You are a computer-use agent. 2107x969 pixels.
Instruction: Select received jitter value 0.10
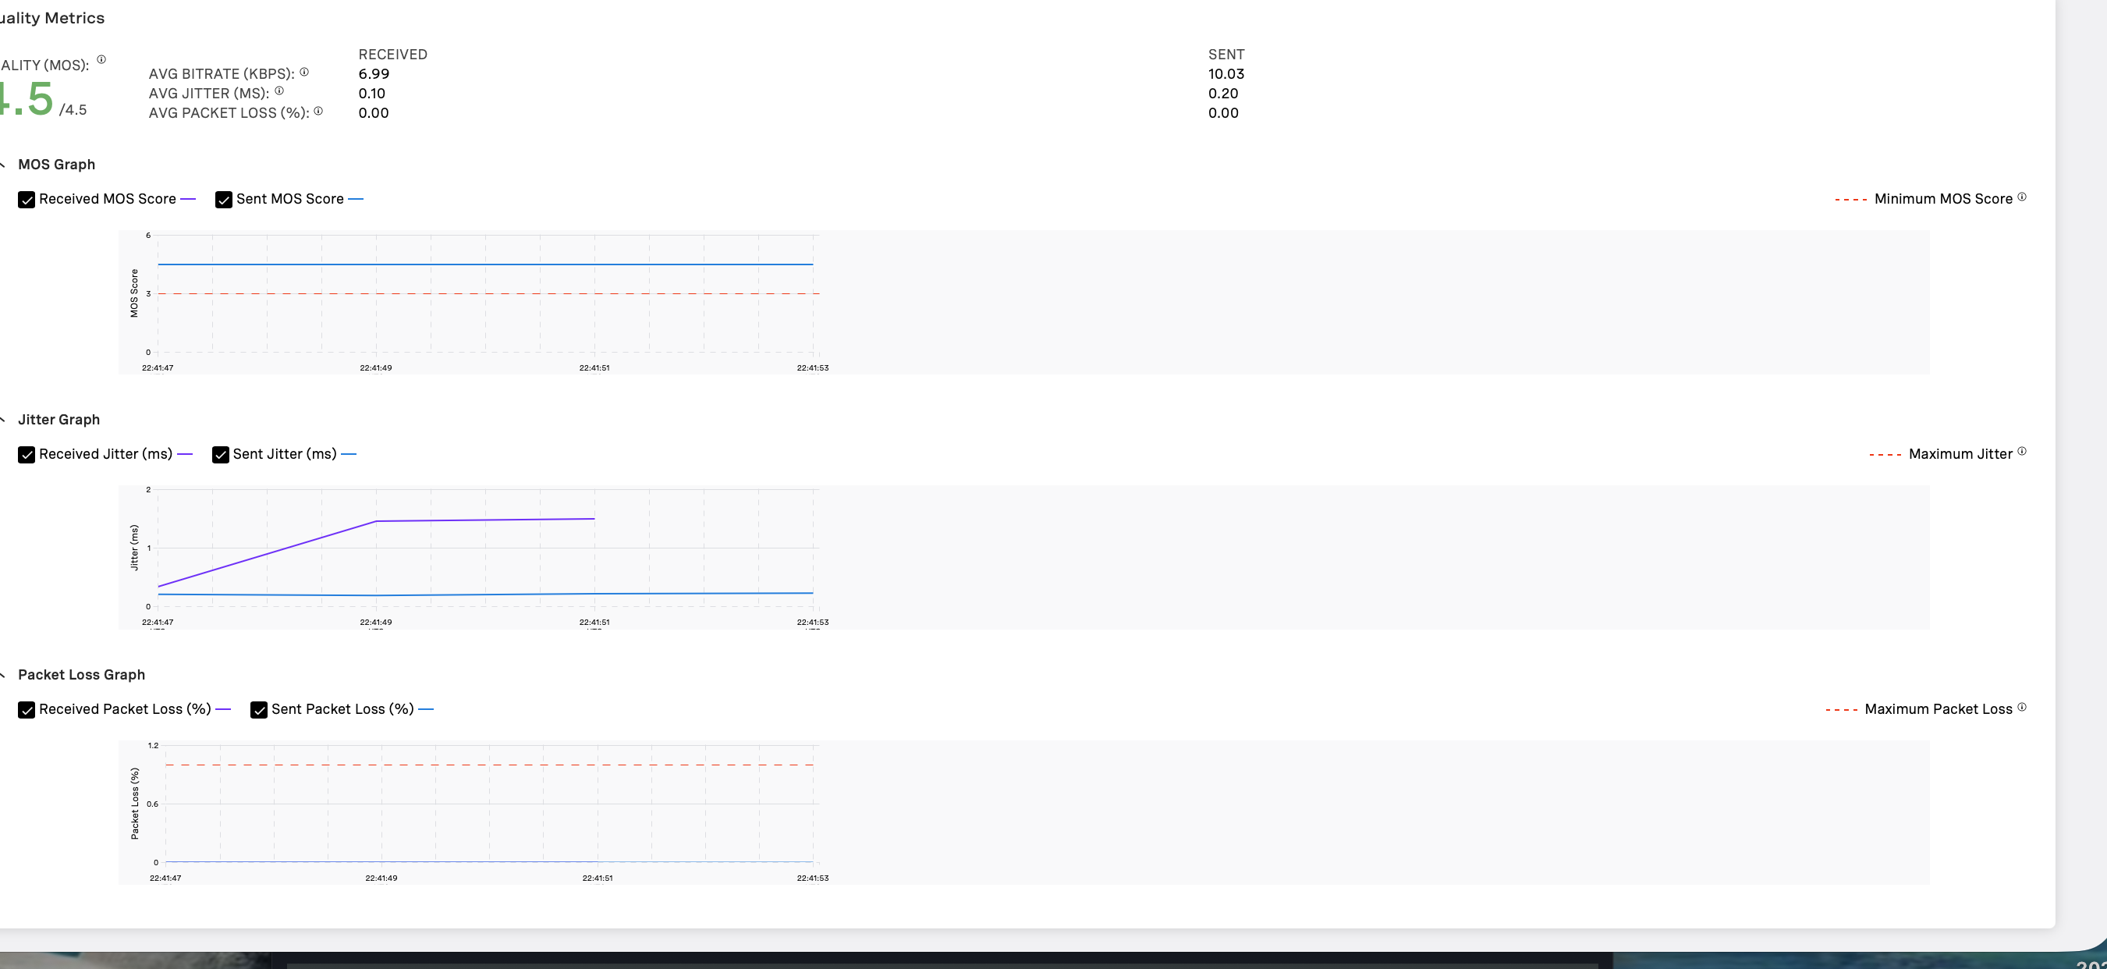[371, 93]
